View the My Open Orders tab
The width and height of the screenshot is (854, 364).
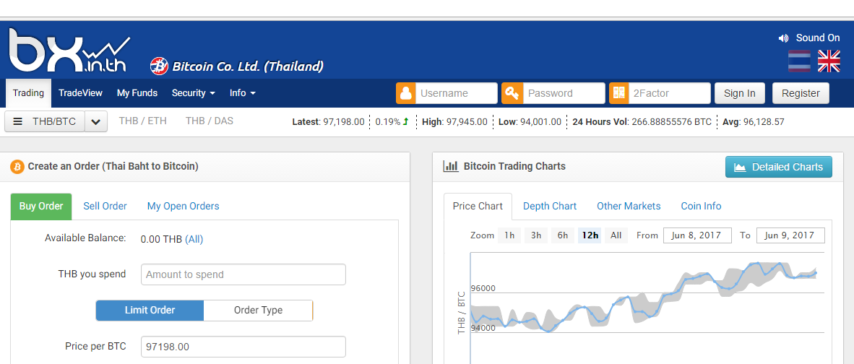click(183, 207)
